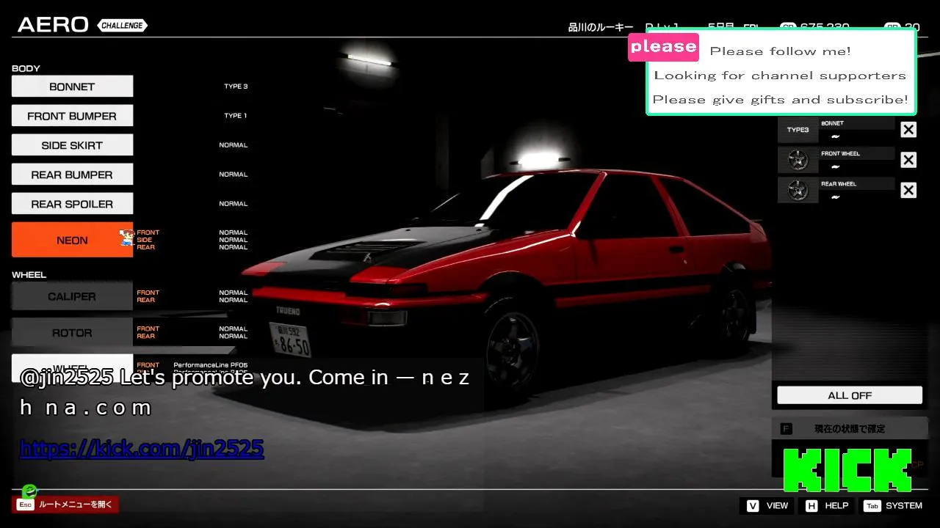Remove the REAR WHEEL item with its X
The height and width of the screenshot is (528, 940).
908,190
